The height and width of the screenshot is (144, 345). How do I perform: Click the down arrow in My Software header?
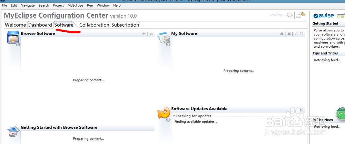[302, 34]
